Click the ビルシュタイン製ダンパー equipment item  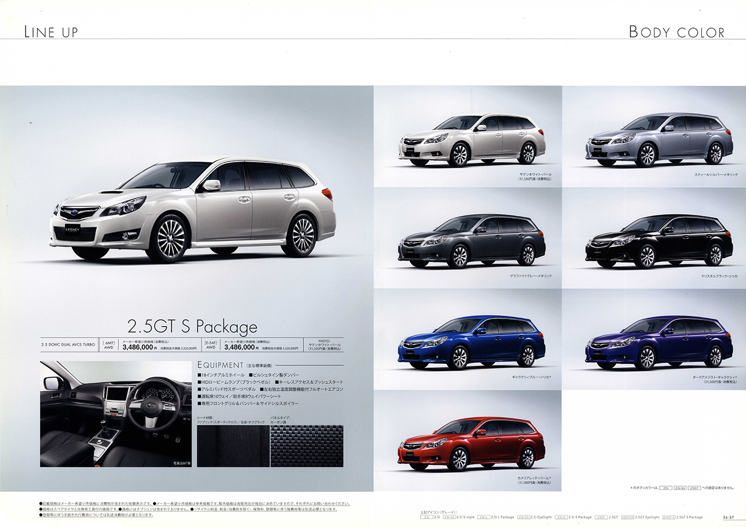pyautogui.click(x=274, y=375)
